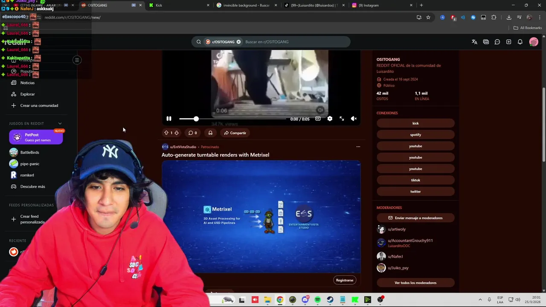The image size is (546, 307).
Task: Open moderator u/NaferJ profile
Action: pos(395,256)
